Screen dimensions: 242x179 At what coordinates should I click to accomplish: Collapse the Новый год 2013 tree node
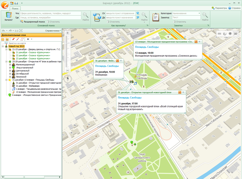coord(3,46)
